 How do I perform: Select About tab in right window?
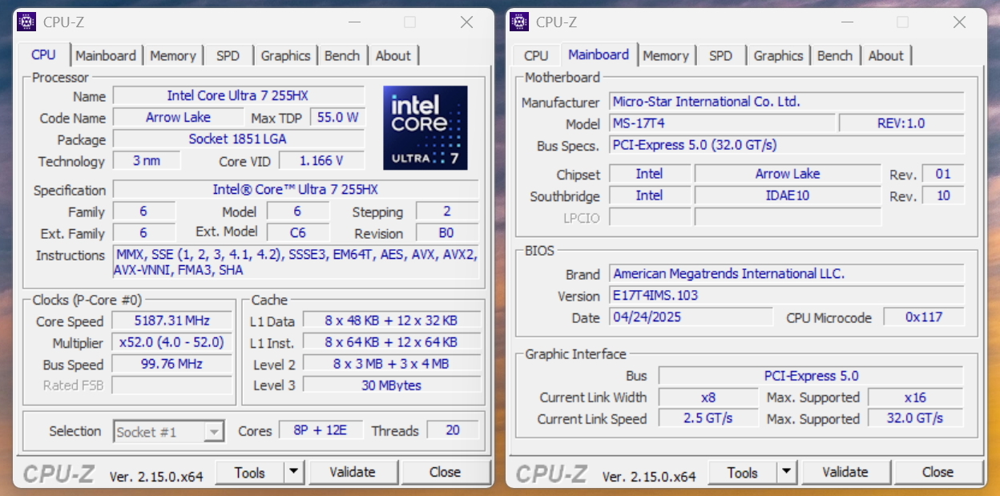click(886, 56)
